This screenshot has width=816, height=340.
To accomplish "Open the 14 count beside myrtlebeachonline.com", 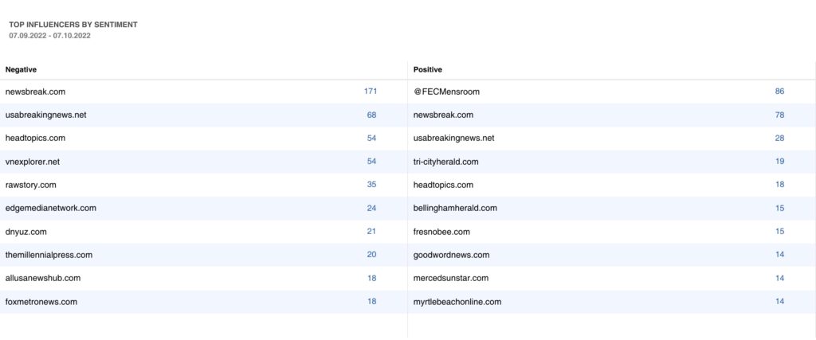I will click(779, 302).
